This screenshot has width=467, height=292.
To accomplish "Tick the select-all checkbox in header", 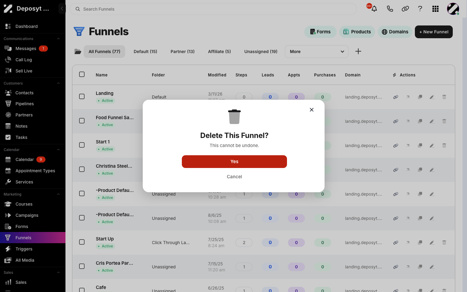I will (82, 74).
